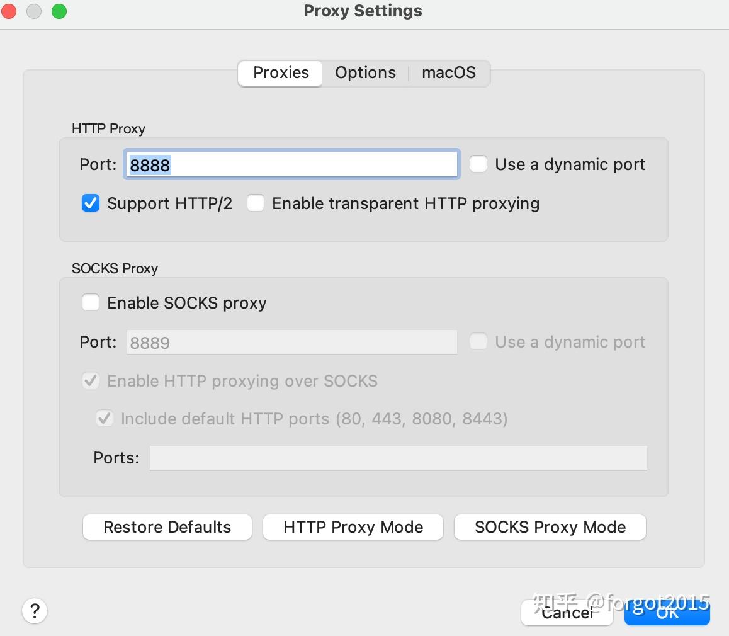729x636 pixels.
Task: Enable the SOCKS proxy
Action: pos(90,302)
